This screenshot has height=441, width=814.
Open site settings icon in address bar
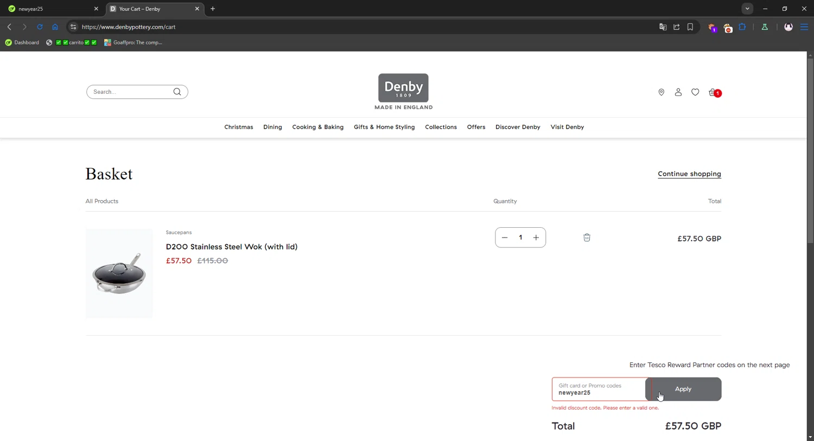coord(73,27)
